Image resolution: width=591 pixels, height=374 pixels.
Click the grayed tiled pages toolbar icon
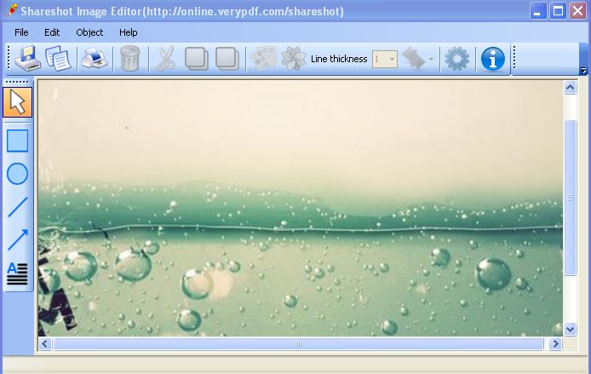[x=263, y=59]
